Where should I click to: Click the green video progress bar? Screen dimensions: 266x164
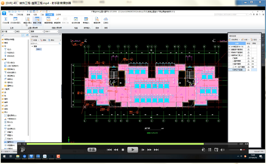pyautogui.click(x=115, y=144)
